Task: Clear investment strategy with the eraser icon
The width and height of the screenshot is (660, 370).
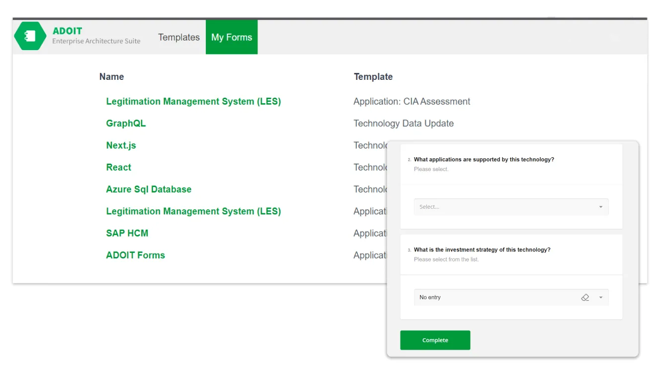Action: tap(585, 298)
